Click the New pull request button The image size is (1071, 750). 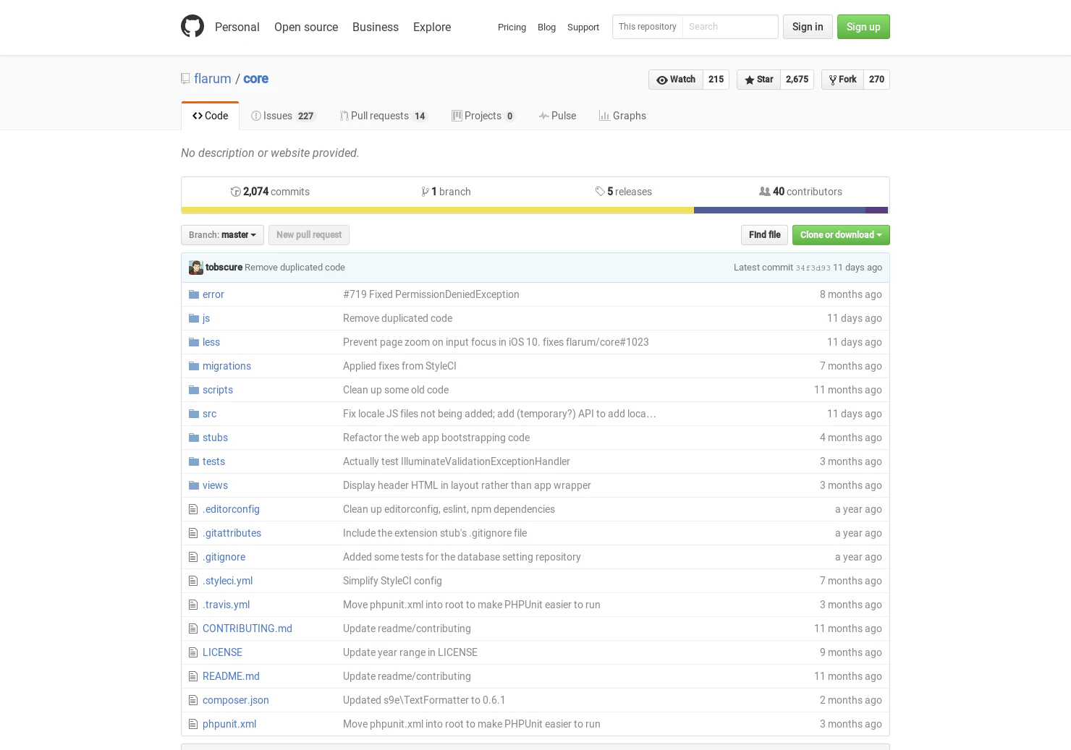click(x=309, y=235)
